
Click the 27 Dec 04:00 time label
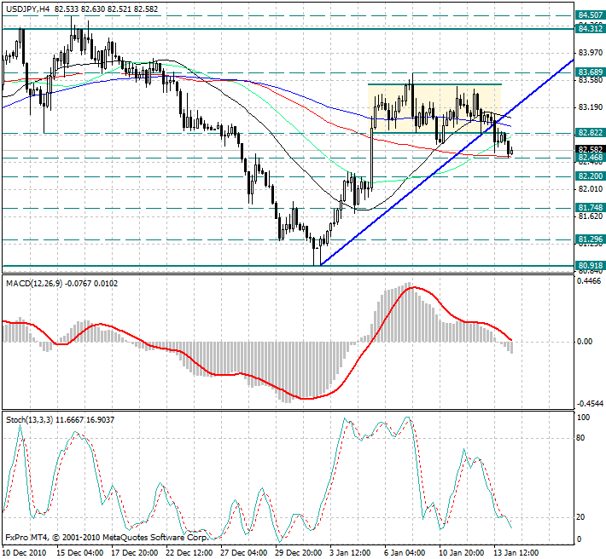[244, 553]
